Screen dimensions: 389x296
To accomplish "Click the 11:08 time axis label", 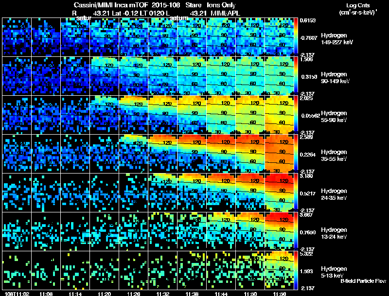I will point(46,294).
